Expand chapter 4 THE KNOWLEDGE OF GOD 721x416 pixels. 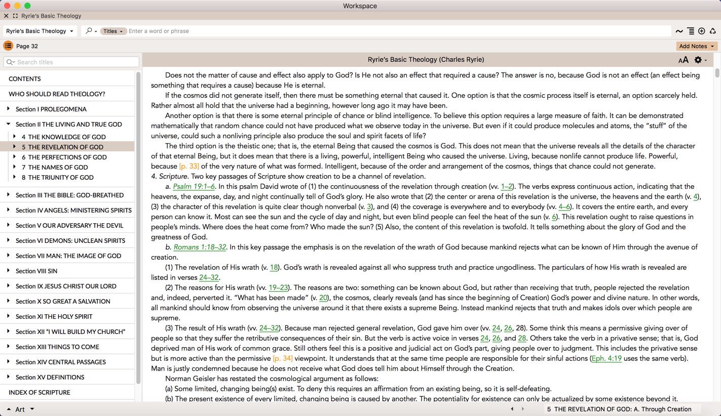(x=14, y=137)
